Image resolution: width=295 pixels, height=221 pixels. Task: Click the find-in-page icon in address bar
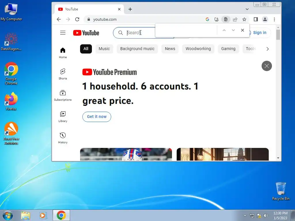(226, 19)
